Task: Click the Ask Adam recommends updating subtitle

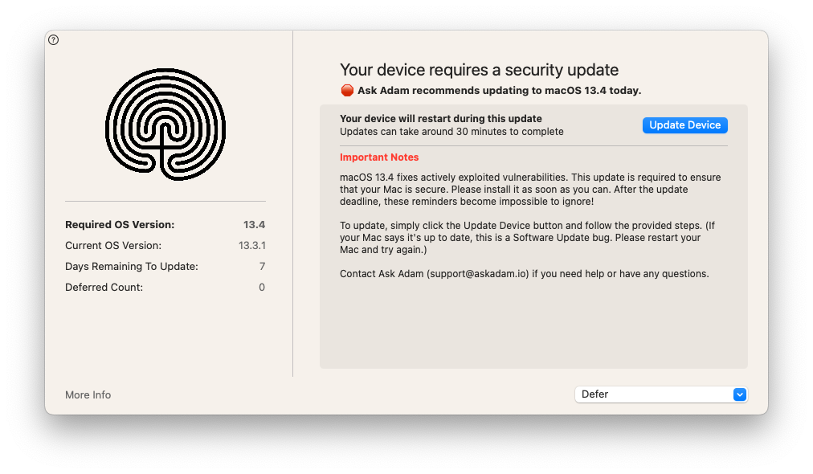Action: point(500,90)
